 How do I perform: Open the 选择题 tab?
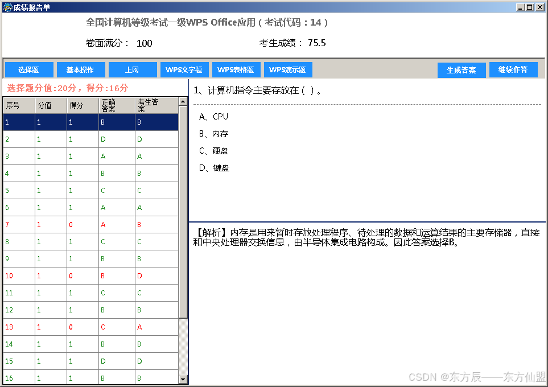29,69
